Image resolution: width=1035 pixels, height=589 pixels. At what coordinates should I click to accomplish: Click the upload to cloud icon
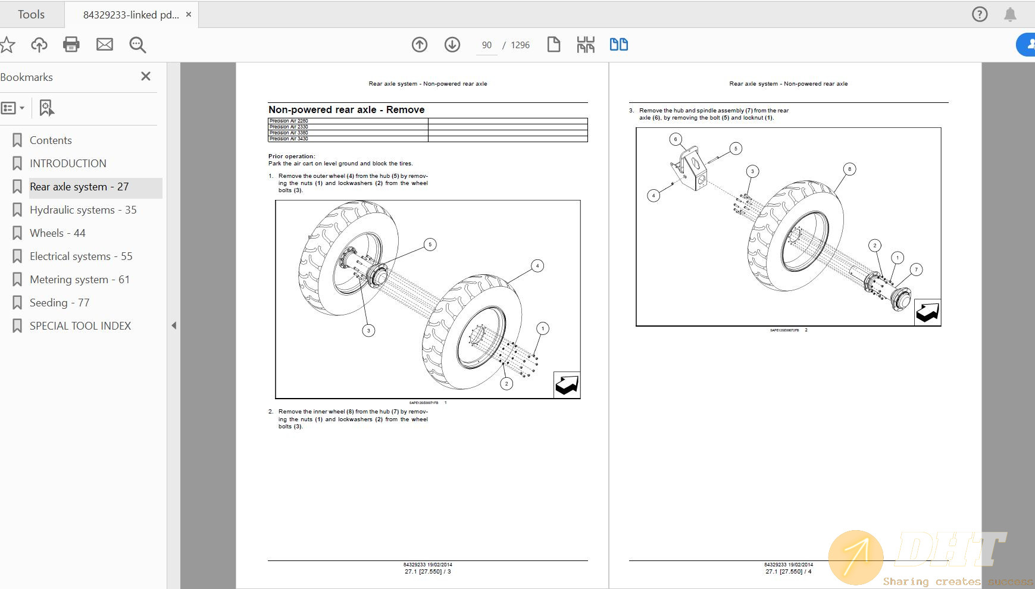pos(39,45)
